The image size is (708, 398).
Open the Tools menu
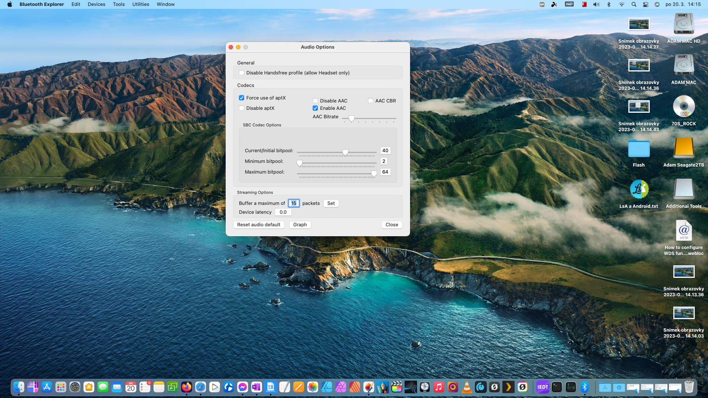click(x=119, y=4)
